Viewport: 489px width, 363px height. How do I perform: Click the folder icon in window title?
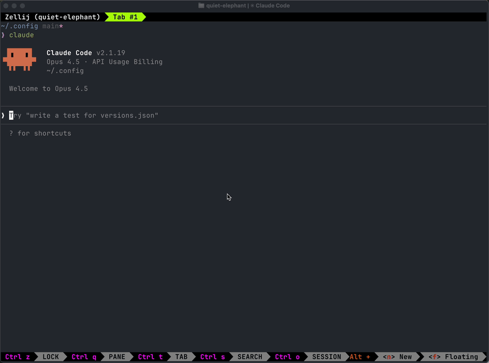[201, 6]
